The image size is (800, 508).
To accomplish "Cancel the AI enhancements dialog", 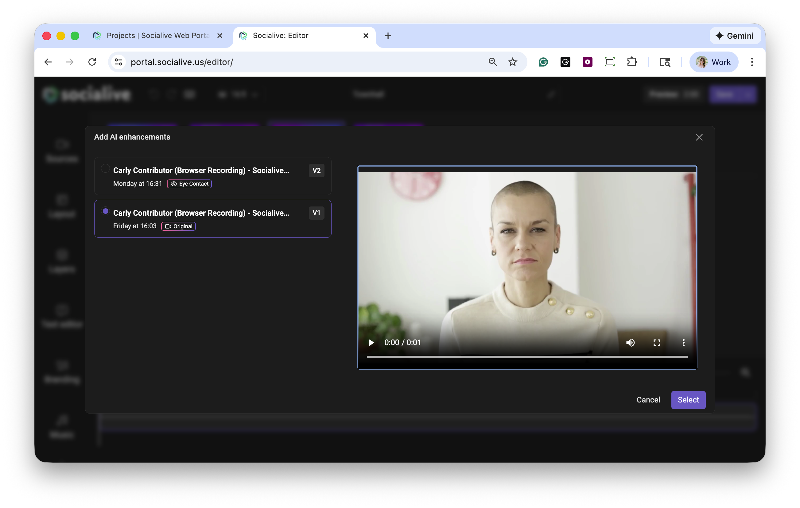I will point(648,399).
